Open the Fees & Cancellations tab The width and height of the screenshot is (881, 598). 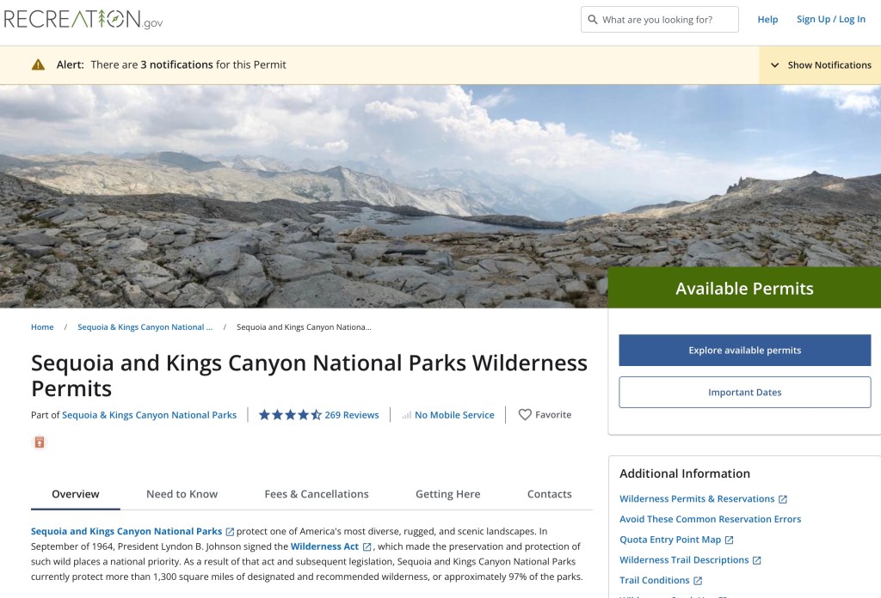tap(317, 494)
